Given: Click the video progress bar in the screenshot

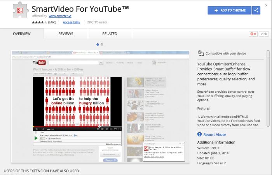Looking at the screenshot, I should point(77,126).
